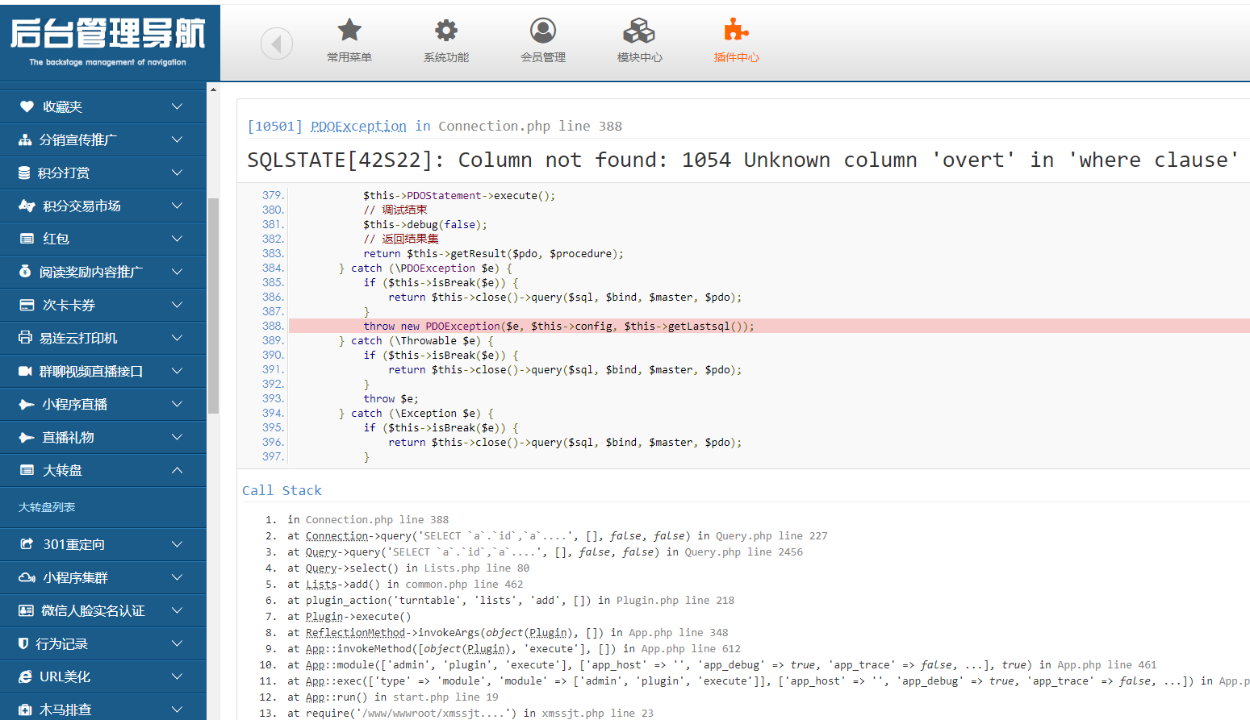Expand the 小程序集群 chevron
The width and height of the screenshot is (1250, 720).
point(177,577)
